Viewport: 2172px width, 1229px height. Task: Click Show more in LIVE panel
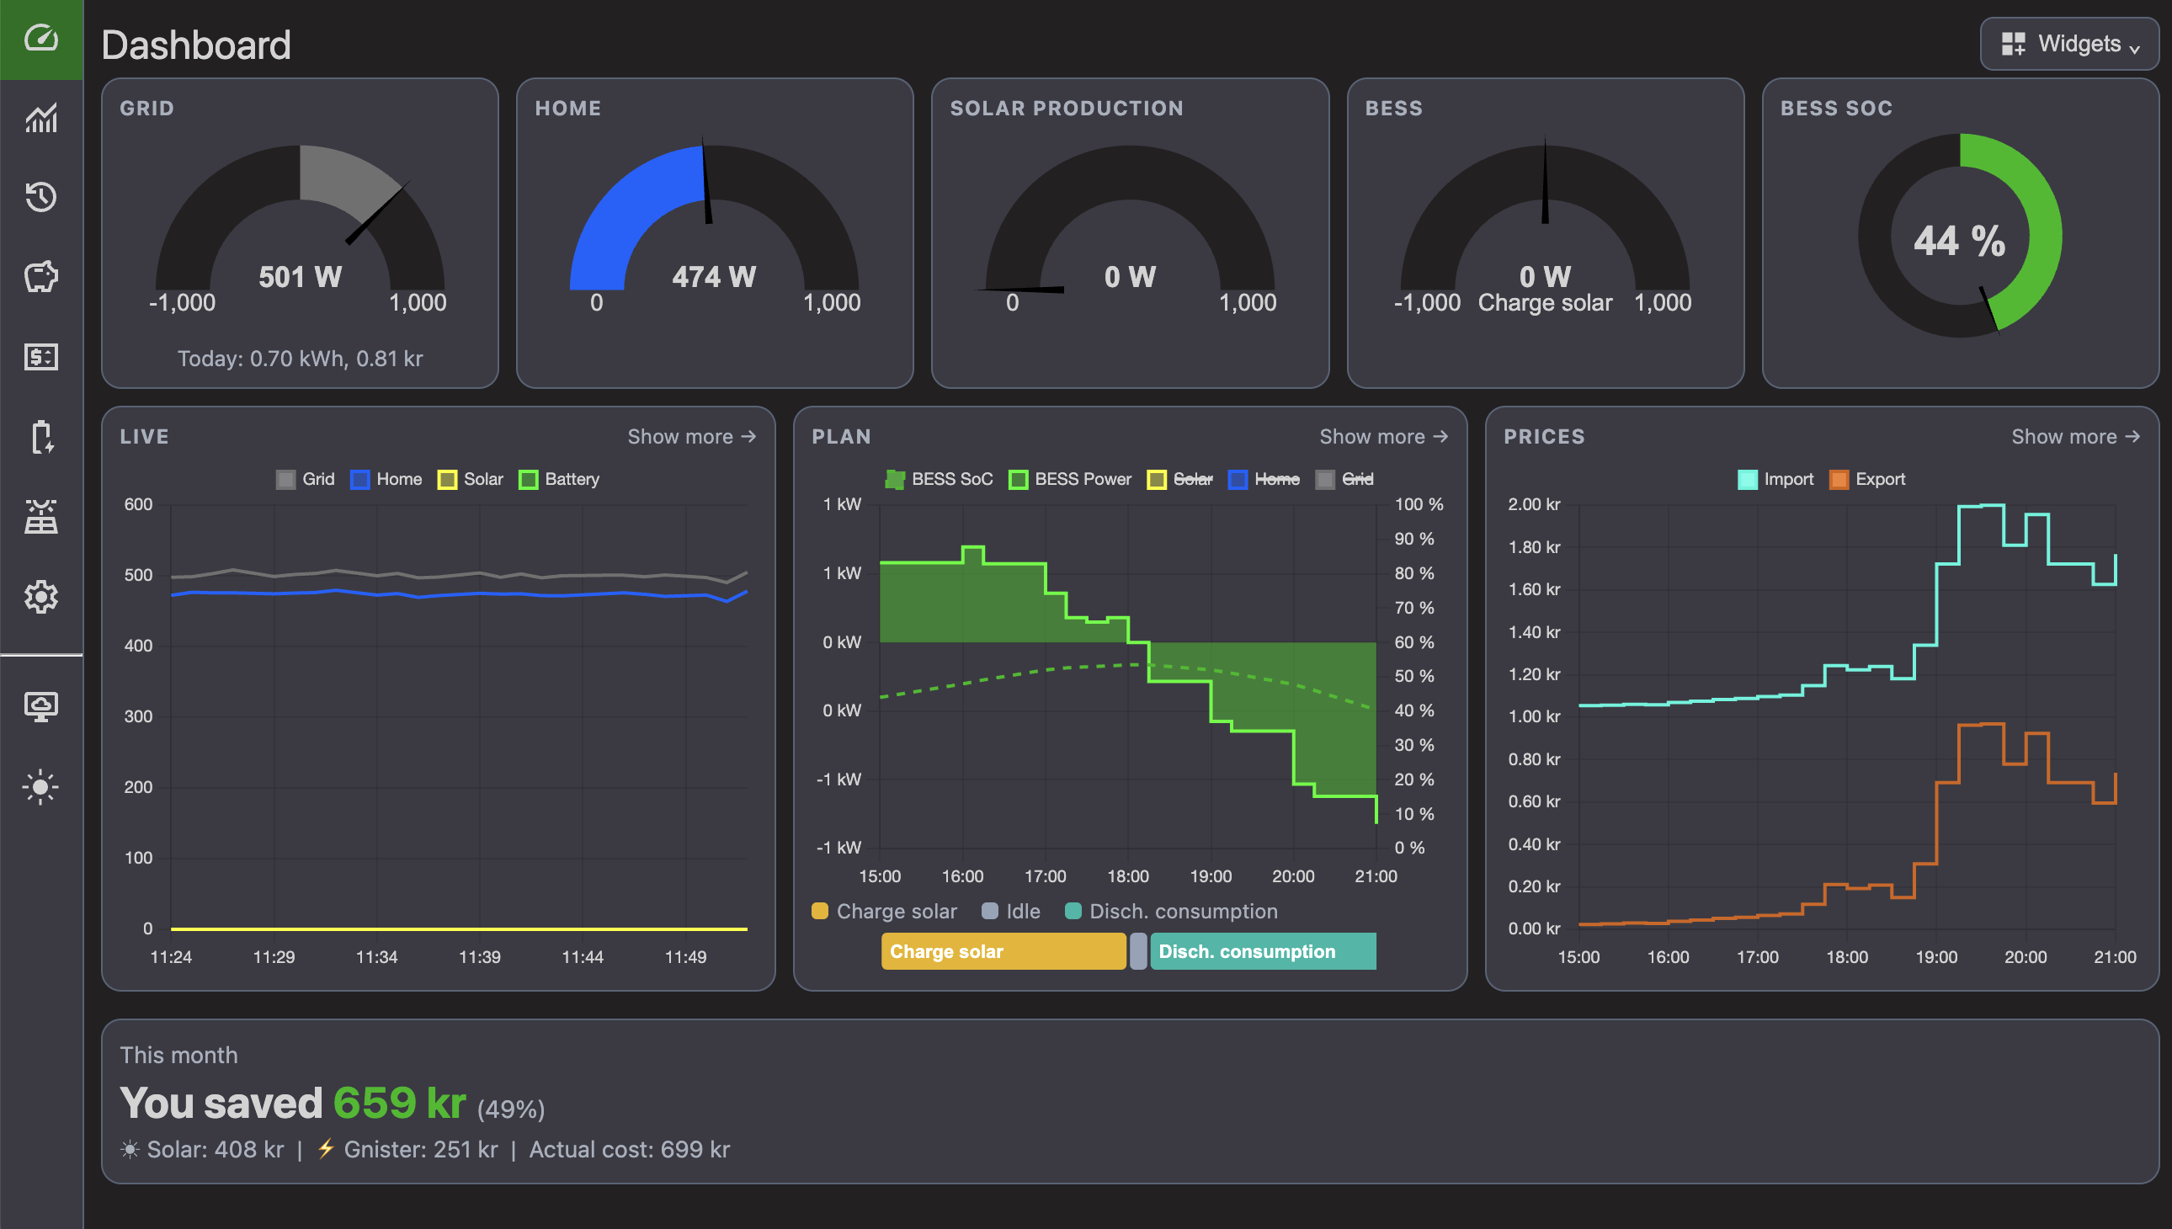coord(691,436)
